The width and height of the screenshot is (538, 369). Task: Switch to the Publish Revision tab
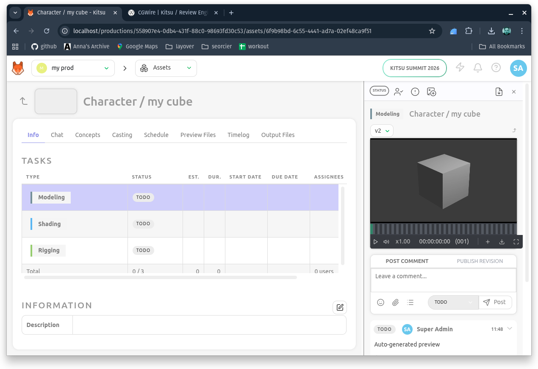click(x=480, y=261)
